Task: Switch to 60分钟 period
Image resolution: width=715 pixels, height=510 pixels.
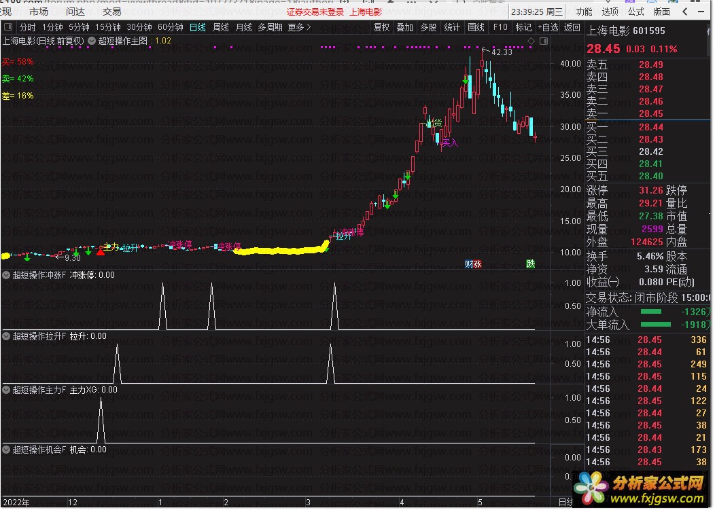Action: coord(171,27)
